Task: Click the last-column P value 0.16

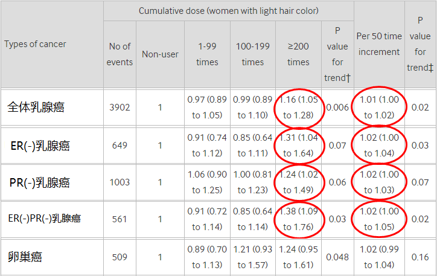Action: (x=421, y=257)
